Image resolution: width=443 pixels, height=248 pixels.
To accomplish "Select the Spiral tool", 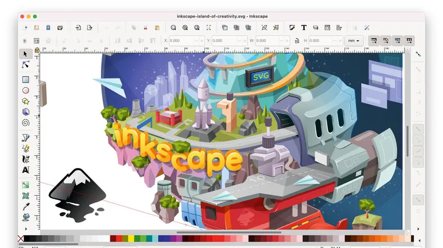I will [x=25, y=123].
